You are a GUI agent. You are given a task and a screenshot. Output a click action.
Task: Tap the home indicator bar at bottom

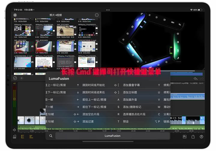tap(108, 141)
